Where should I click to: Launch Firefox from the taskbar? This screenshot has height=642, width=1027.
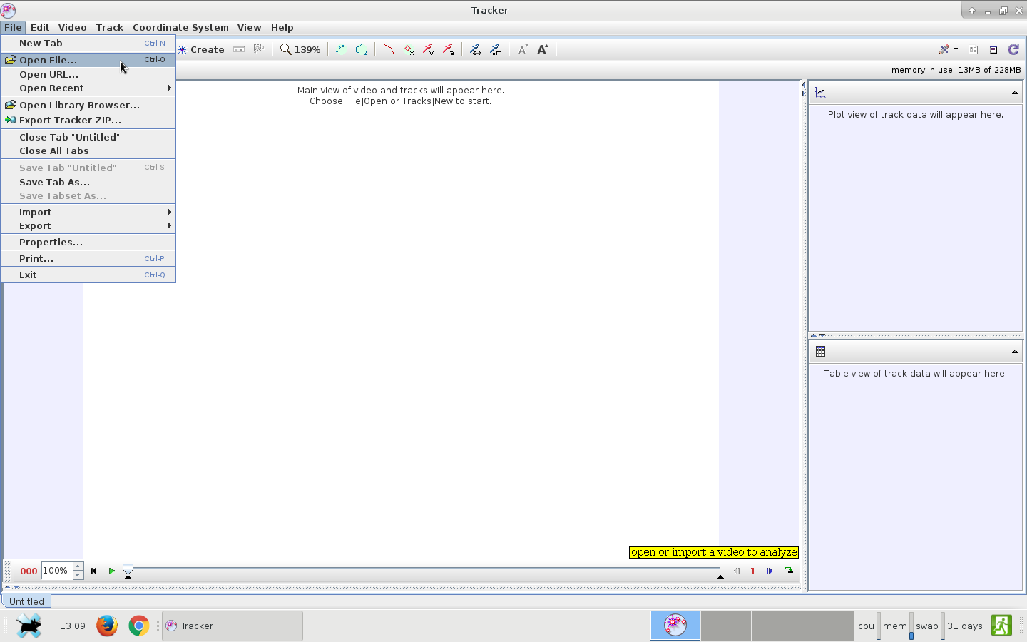pyautogui.click(x=107, y=626)
